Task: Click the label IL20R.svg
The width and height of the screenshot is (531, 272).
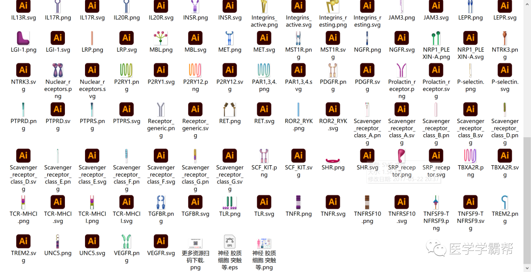Action: (x=161, y=18)
